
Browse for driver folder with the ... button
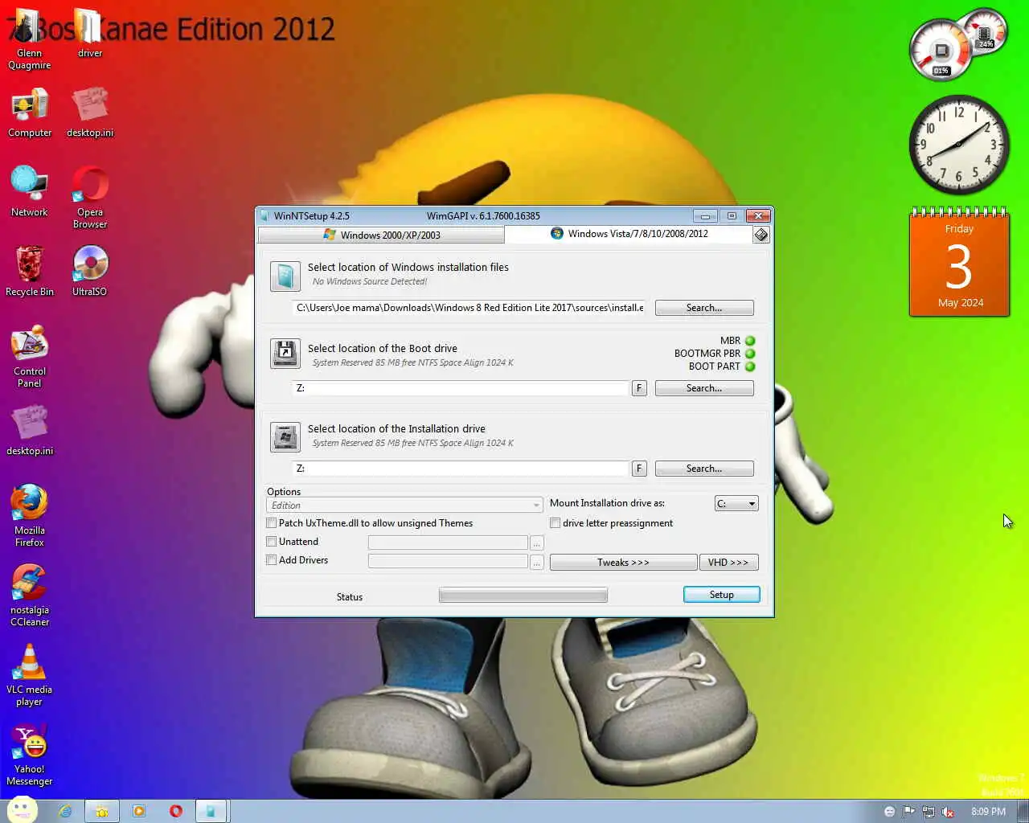(x=536, y=562)
